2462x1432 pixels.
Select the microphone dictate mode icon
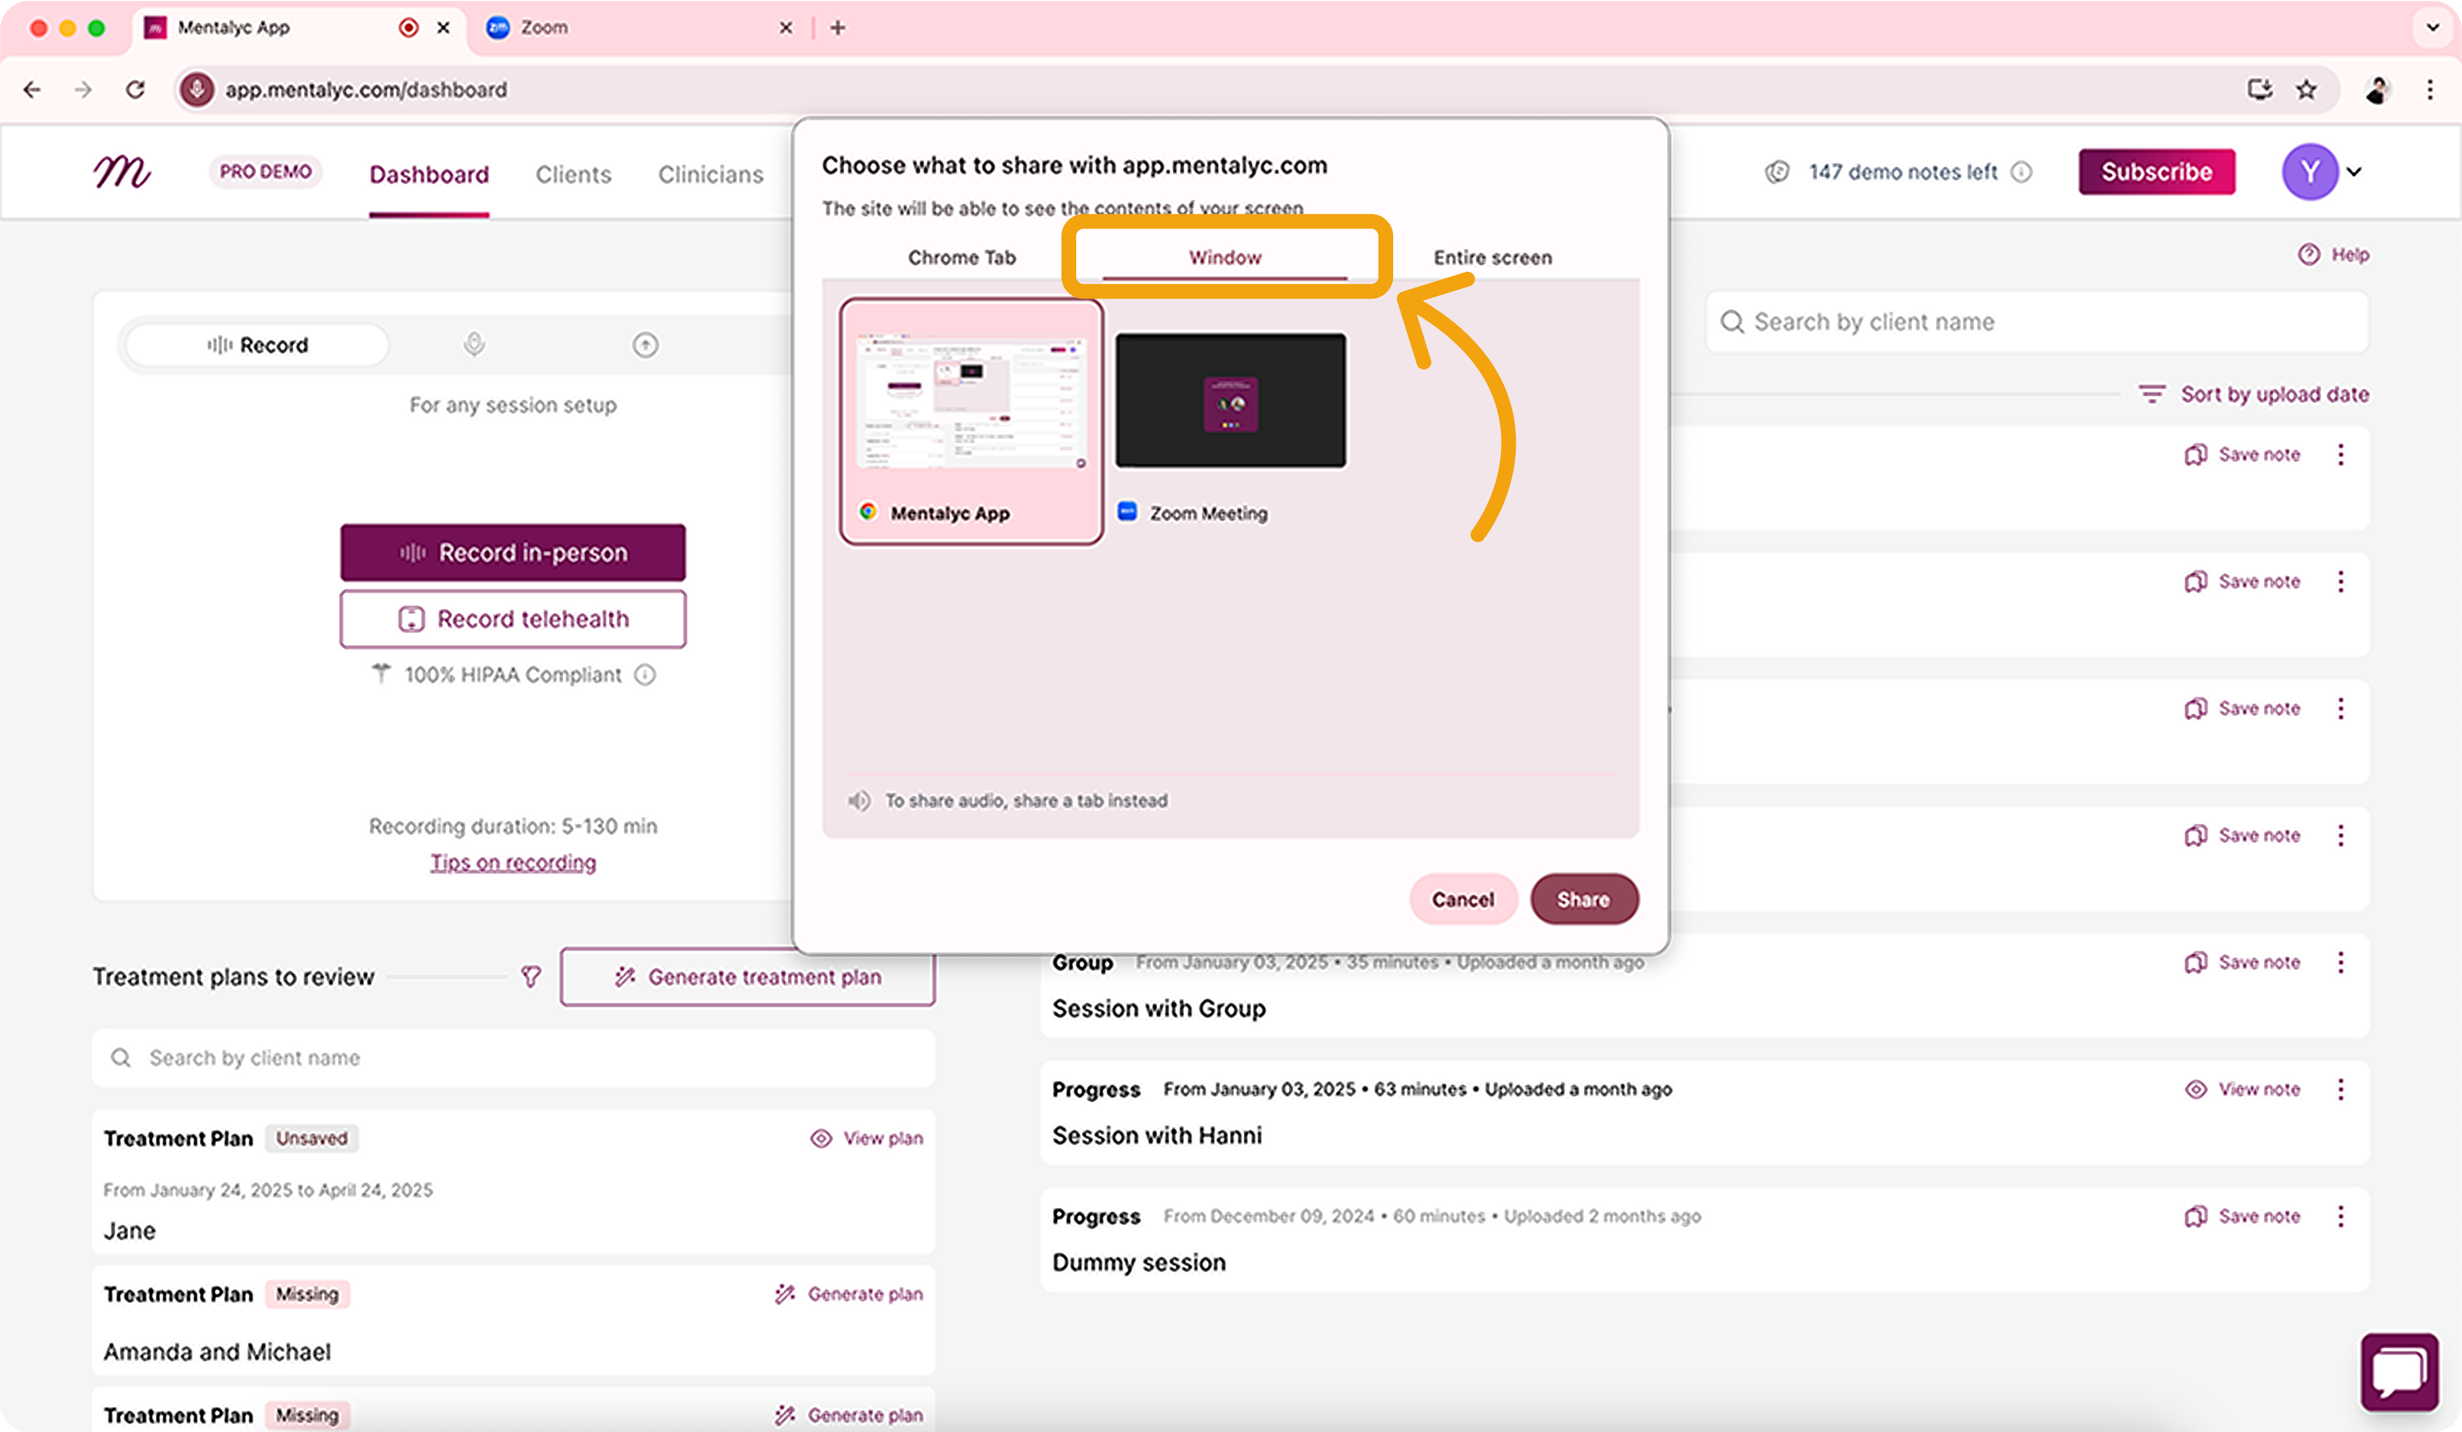[x=474, y=345]
